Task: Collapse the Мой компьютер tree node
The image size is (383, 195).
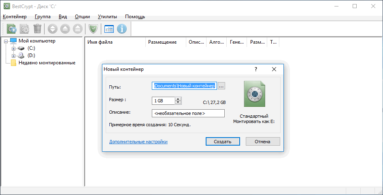Action: click(6, 42)
